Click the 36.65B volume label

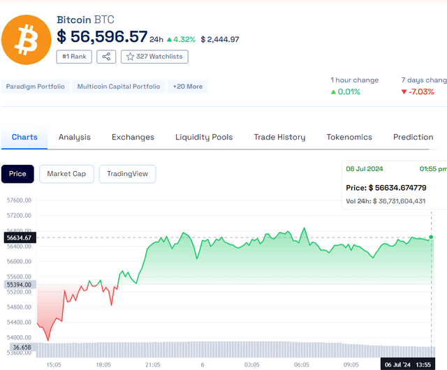click(22, 347)
